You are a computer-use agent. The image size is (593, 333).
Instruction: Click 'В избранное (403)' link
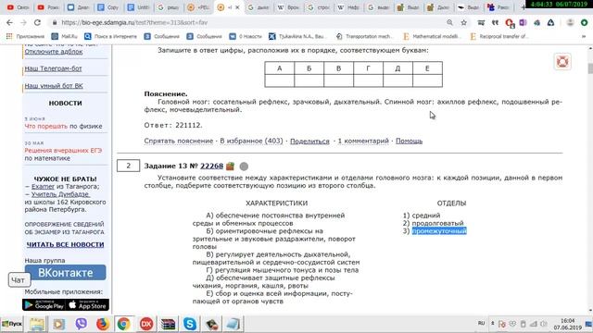(251, 141)
